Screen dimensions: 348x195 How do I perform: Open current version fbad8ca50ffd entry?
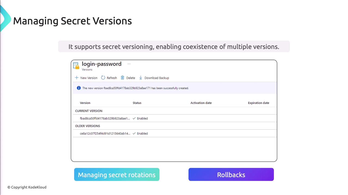point(105,118)
